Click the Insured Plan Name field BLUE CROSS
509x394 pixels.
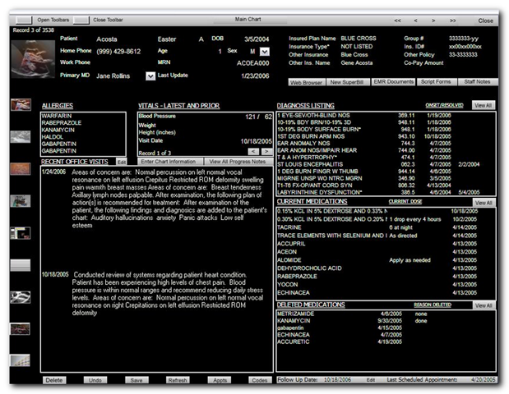[359, 39]
